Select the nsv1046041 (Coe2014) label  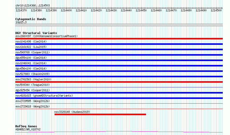[31, 63]
